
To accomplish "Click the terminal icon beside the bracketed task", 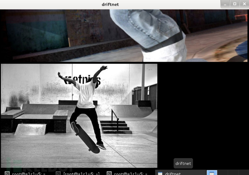I will pos(58,174).
